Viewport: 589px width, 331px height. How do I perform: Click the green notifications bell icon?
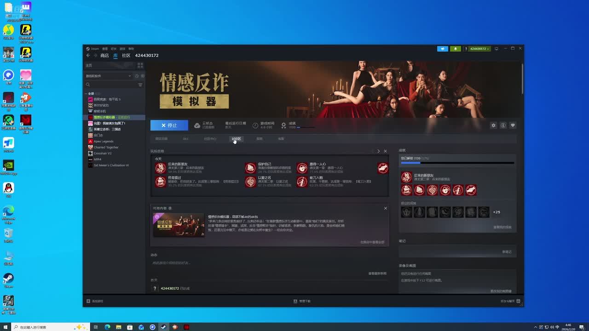(455, 49)
